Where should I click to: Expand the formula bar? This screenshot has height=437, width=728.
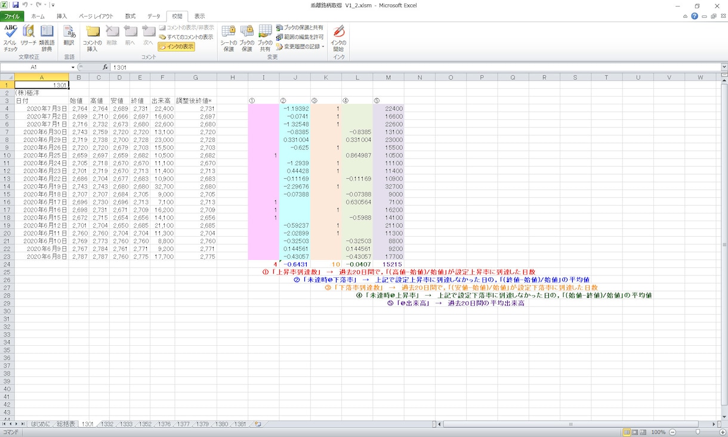coord(724,67)
